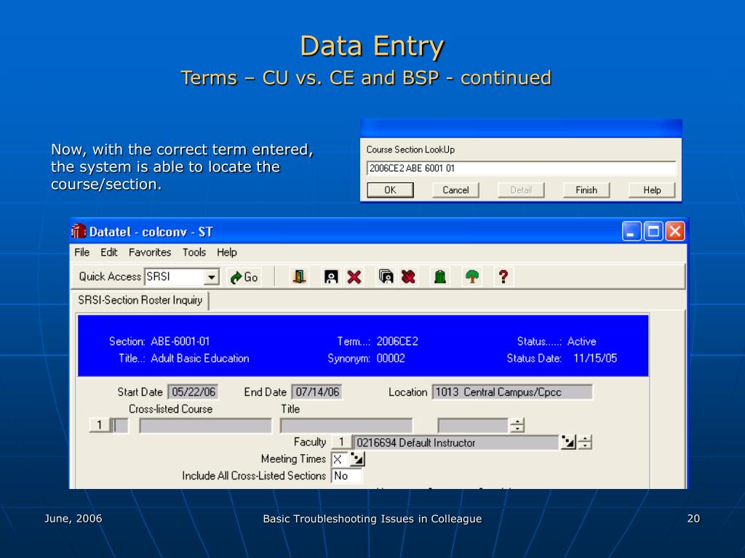Minimize the Datatel window
Screen dimensions: 745x558
click(x=632, y=232)
